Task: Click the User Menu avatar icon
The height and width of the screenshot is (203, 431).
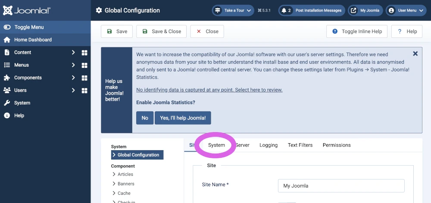Action: 391,10
